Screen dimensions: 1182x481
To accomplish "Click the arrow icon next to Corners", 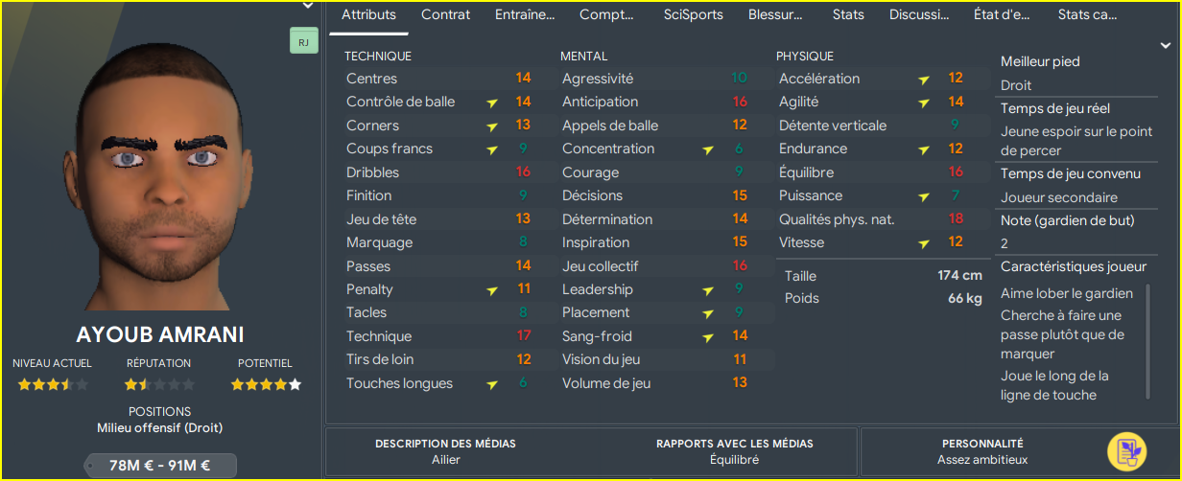I will pos(492,126).
